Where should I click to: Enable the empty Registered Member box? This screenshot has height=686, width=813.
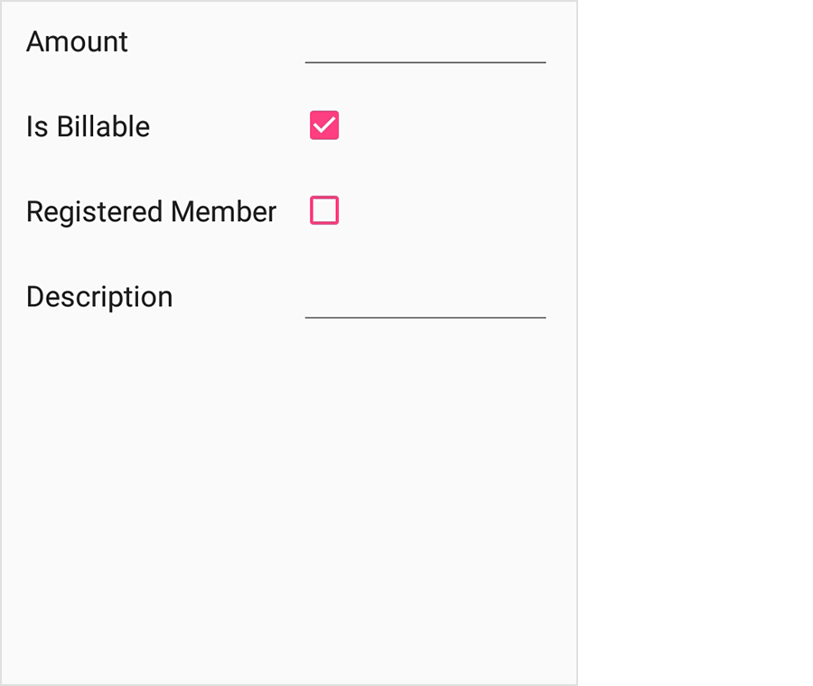pyautogui.click(x=324, y=210)
